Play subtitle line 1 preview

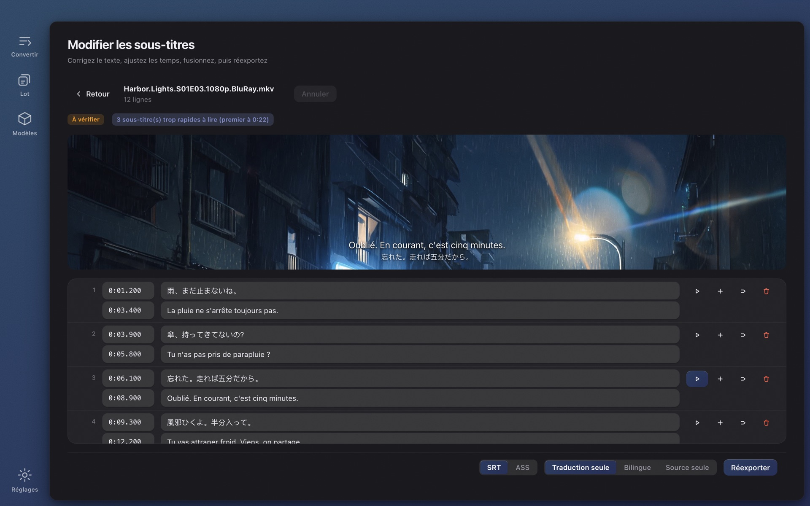click(x=697, y=291)
